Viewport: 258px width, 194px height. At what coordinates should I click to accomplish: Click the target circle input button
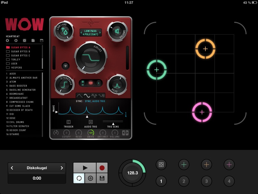point(90,178)
